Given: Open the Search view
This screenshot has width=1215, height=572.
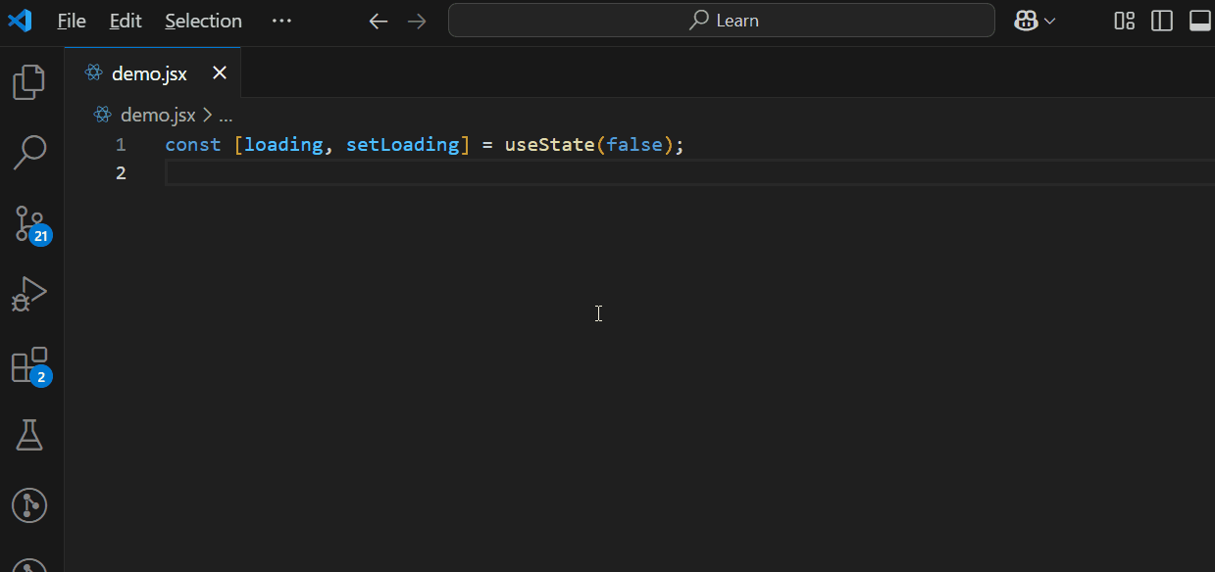Looking at the screenshot, I should [28, 153].
